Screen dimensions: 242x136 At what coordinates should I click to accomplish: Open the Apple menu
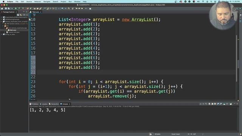coord(3,2)
